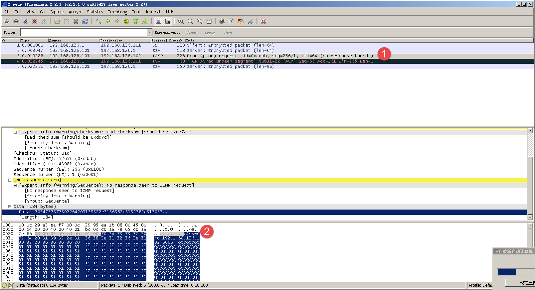Click the filter Clear button
This screenshot has height=290, width=535.
192,33
